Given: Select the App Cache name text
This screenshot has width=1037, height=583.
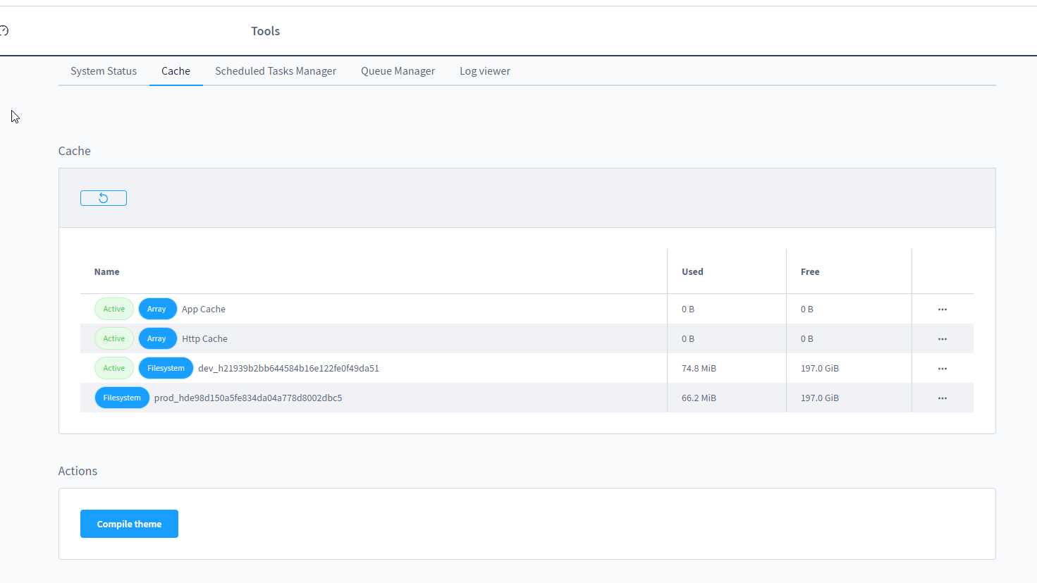Looking at the screenshot, I should [204, 309].
